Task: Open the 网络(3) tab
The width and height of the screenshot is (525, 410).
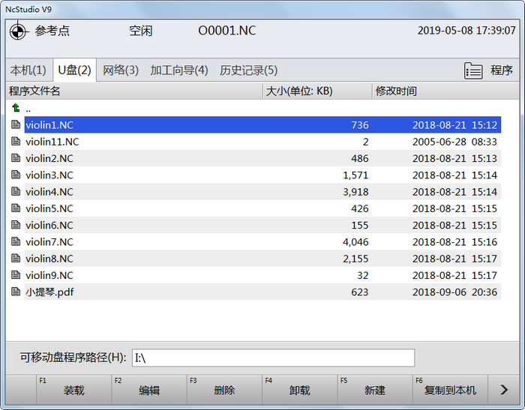Action: click(121, 70)
